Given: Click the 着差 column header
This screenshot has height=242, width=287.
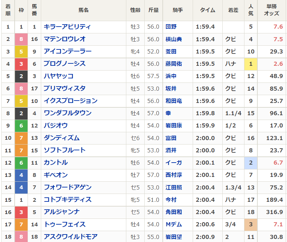Looking at the screenshot, I should pos(233,10).
